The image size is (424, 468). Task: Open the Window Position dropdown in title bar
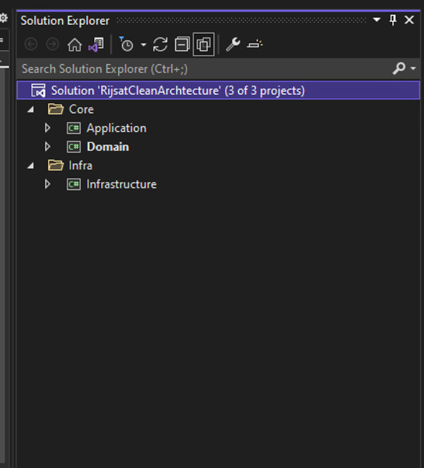click(x=377, y=20)
